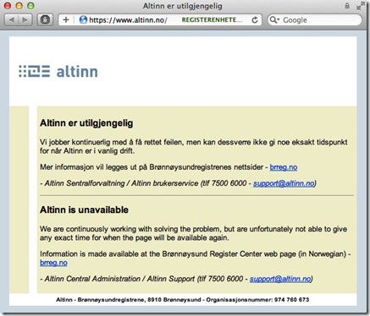Click the footer text with Organisasjonsnummer 974 760 673

[182, 300]
